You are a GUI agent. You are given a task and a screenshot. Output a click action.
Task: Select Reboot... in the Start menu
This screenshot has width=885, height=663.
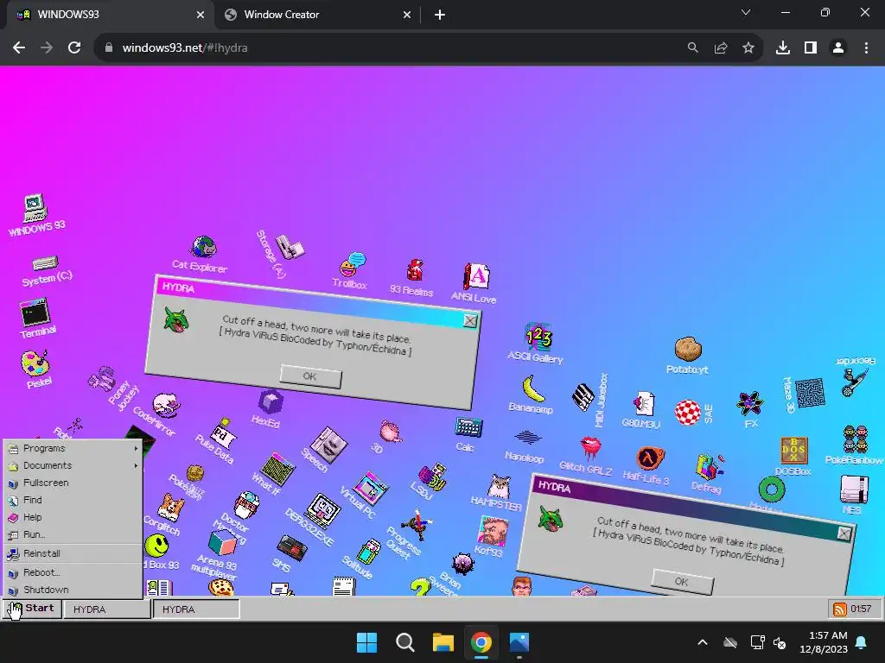pyautogui.click(x=73, y=572)
